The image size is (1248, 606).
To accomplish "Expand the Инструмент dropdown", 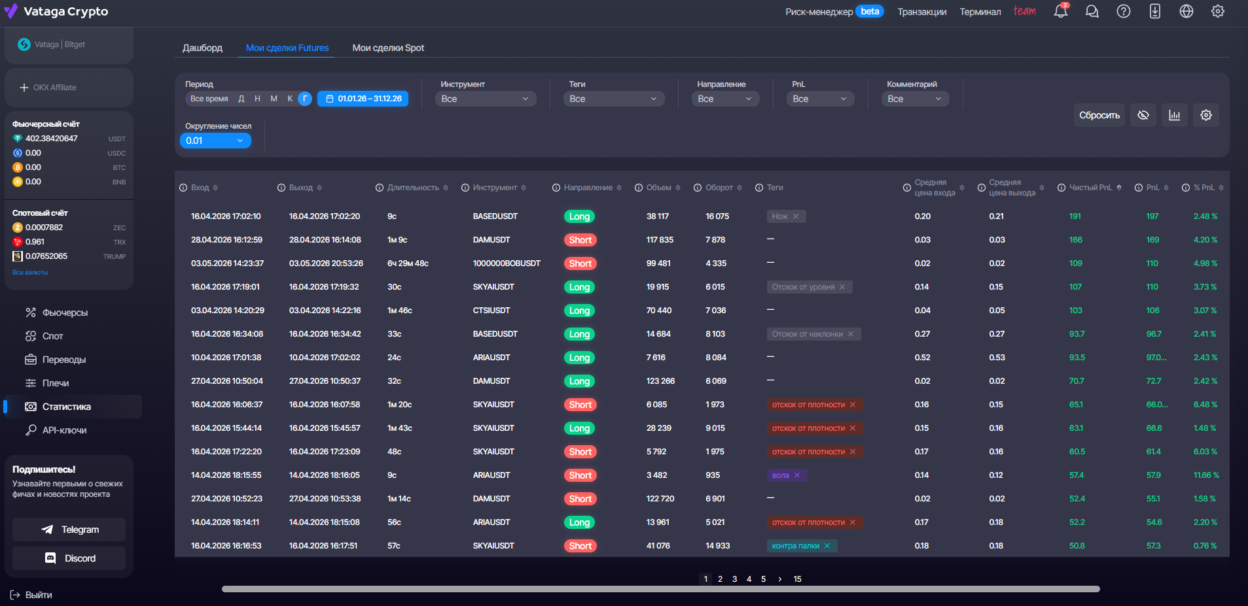I will pos(485,99).
